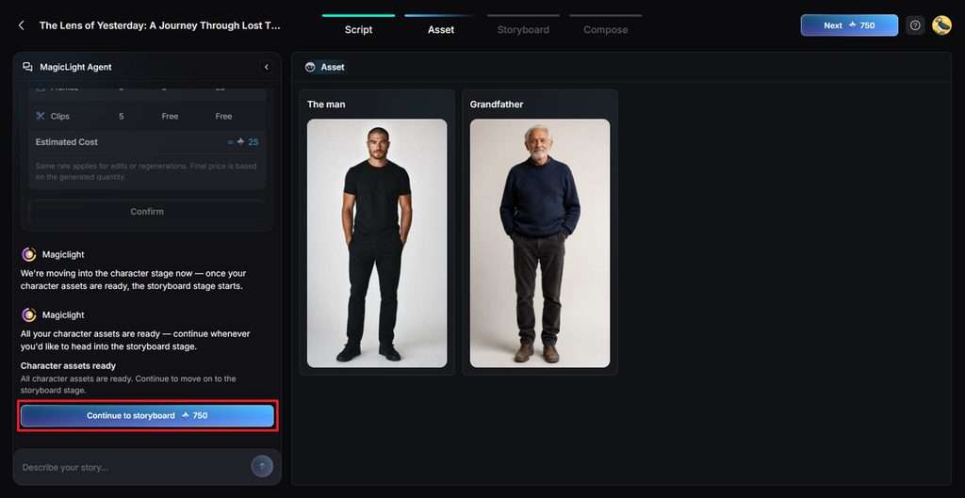This screenshot has height=498, width=965.
Task: Click the Next 750 button
Action: tap(849, 25)
